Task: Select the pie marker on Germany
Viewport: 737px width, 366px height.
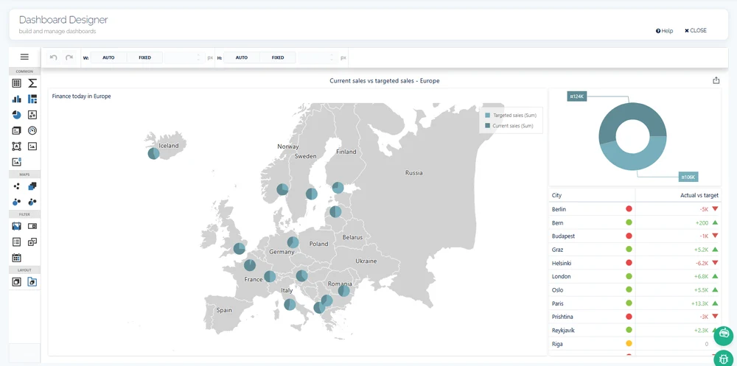Action: 293,242
